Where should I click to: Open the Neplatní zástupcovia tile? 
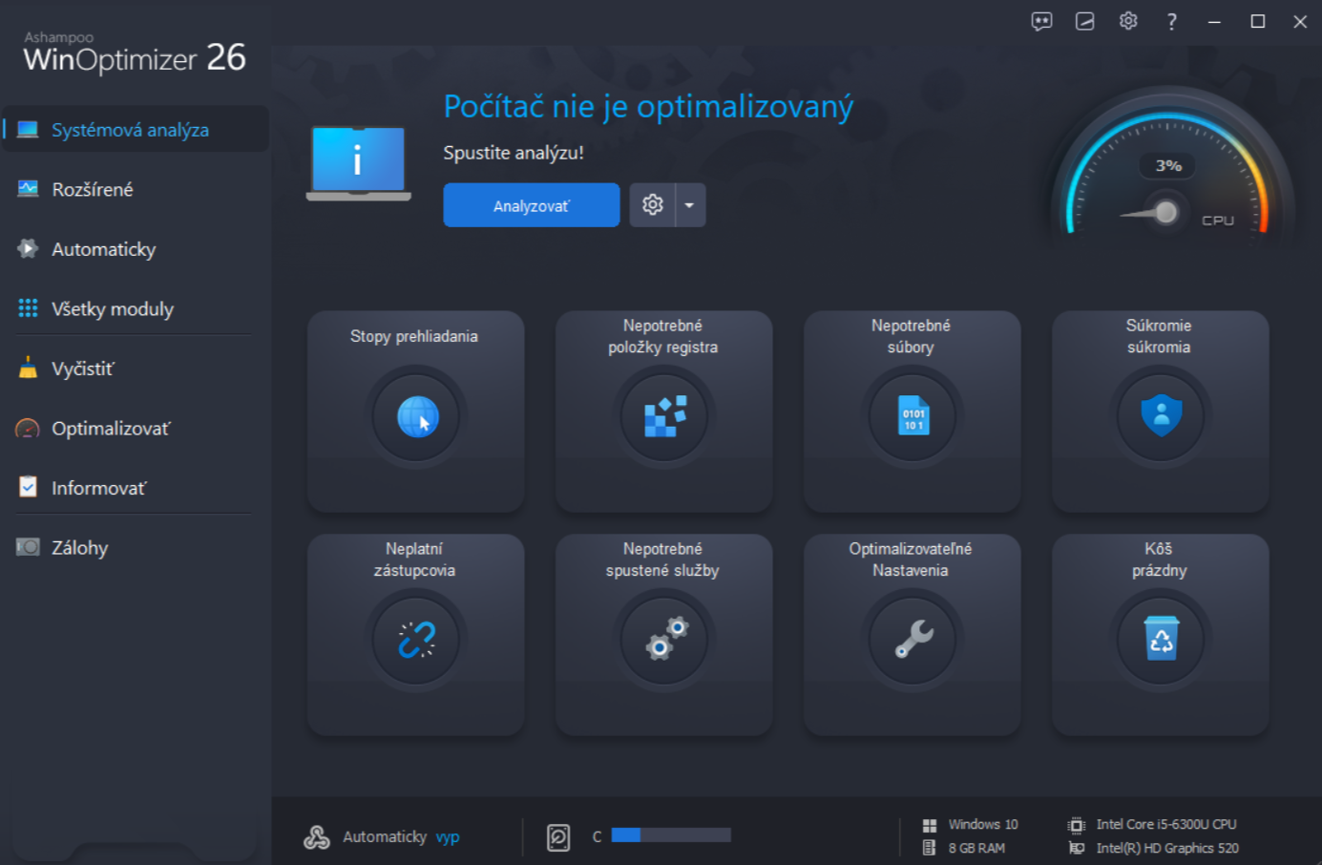[416, 635]
